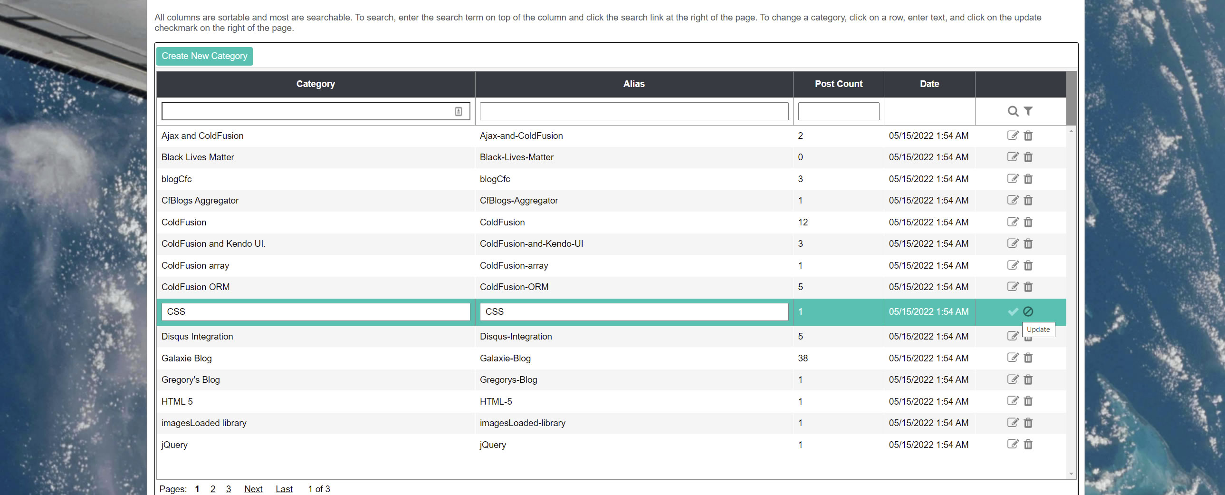Image resolution: width=1225 pixels, height=495 pixels.
Task: Edit the Ajax and ColdFusion category
Action: [1013, 136]
